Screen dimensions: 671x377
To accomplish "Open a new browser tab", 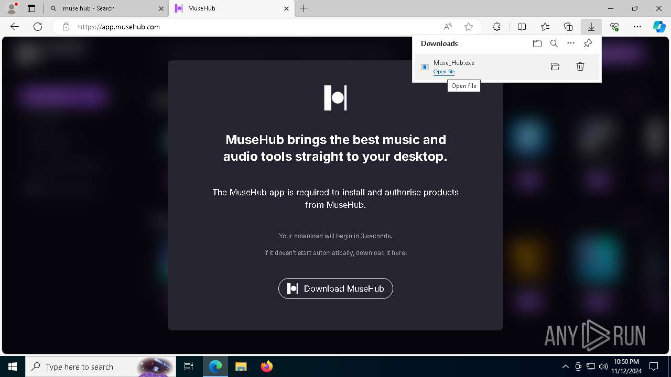I will click(304, 8).
